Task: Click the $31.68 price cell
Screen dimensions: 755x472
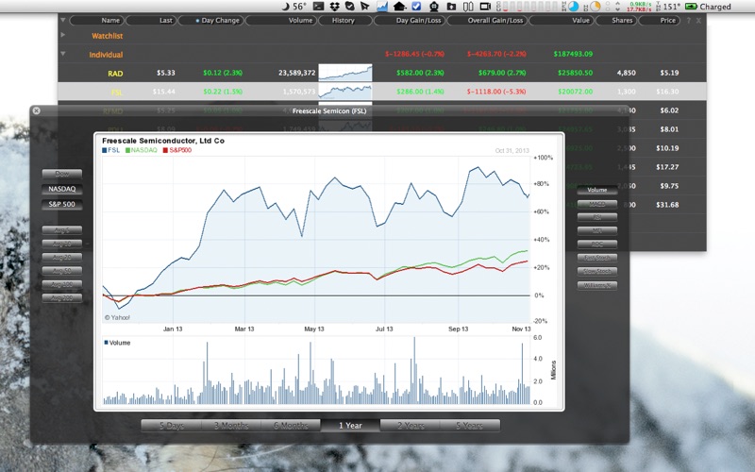Action: point(667,205)
